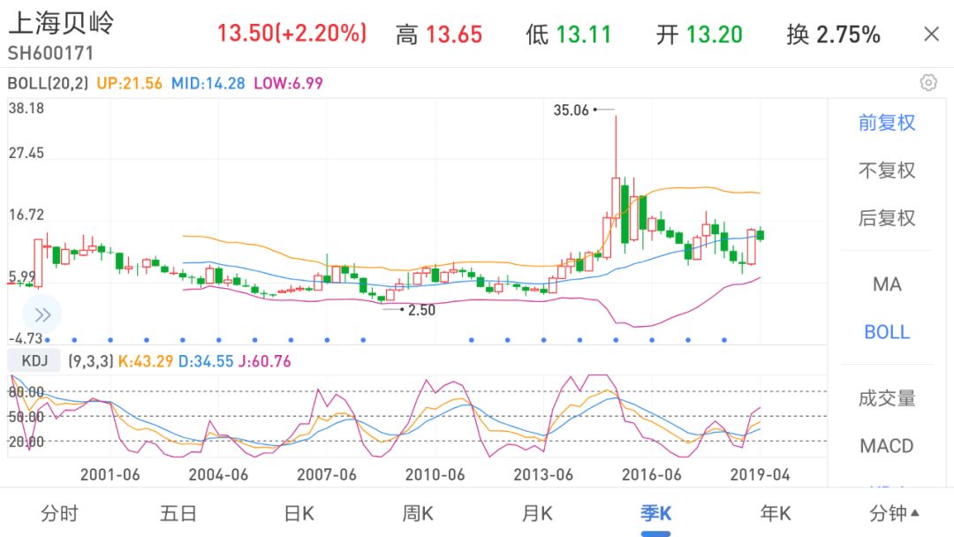Select the 季K quarterly candlestick tab

(x=655, y=514)
